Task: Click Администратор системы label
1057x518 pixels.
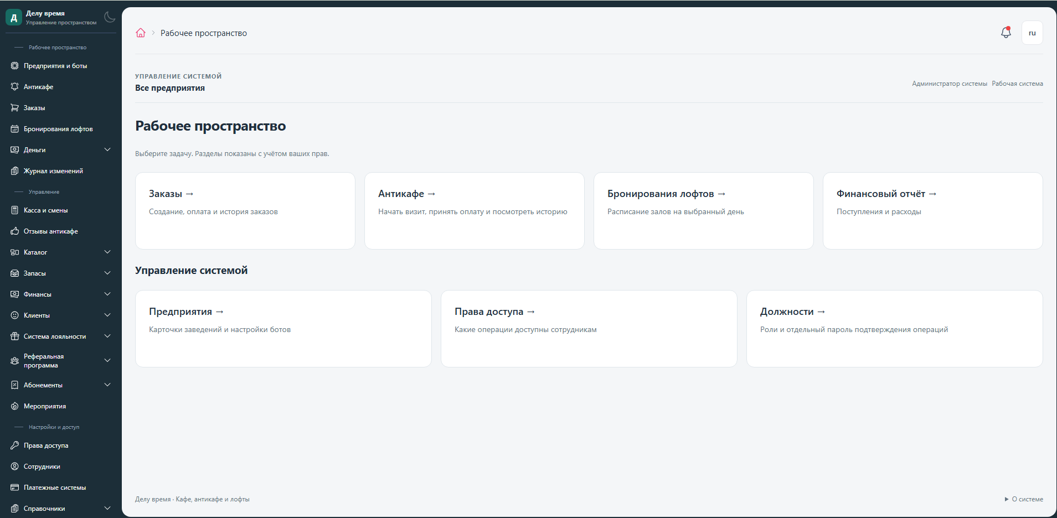Action: (x=950, y=84)
